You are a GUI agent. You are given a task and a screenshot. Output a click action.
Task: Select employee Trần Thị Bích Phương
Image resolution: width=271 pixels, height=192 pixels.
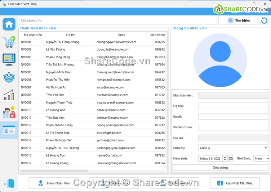tap(60, 64)
